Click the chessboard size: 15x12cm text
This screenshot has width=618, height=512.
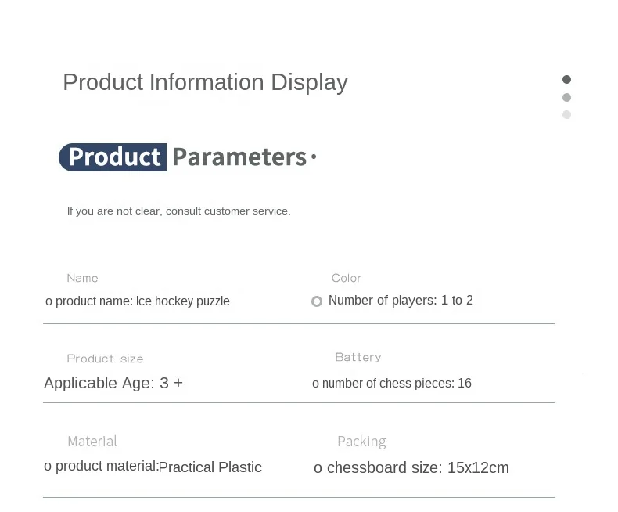click(x=411, y=468)
